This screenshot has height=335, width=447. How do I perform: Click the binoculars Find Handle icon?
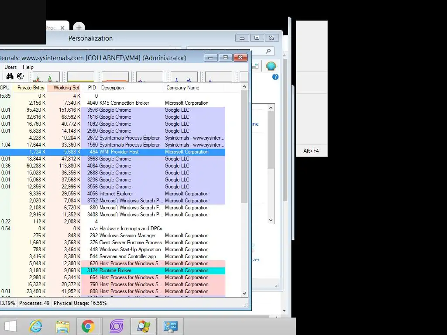click(x=10, y=76)
